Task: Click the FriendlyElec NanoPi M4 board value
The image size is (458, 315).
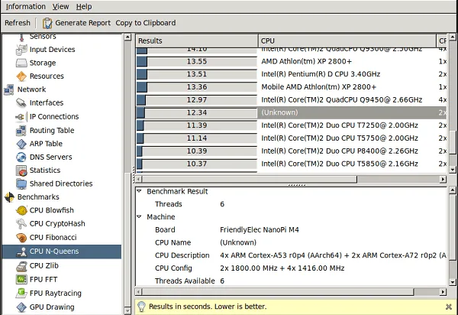Action: pos(260,230)
